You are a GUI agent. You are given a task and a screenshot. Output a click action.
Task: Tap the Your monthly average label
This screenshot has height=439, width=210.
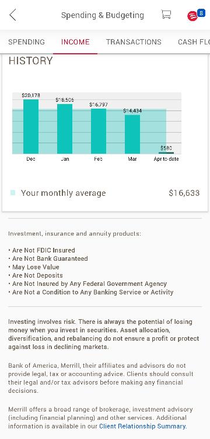pyautogui.click(x=64, y=193)
